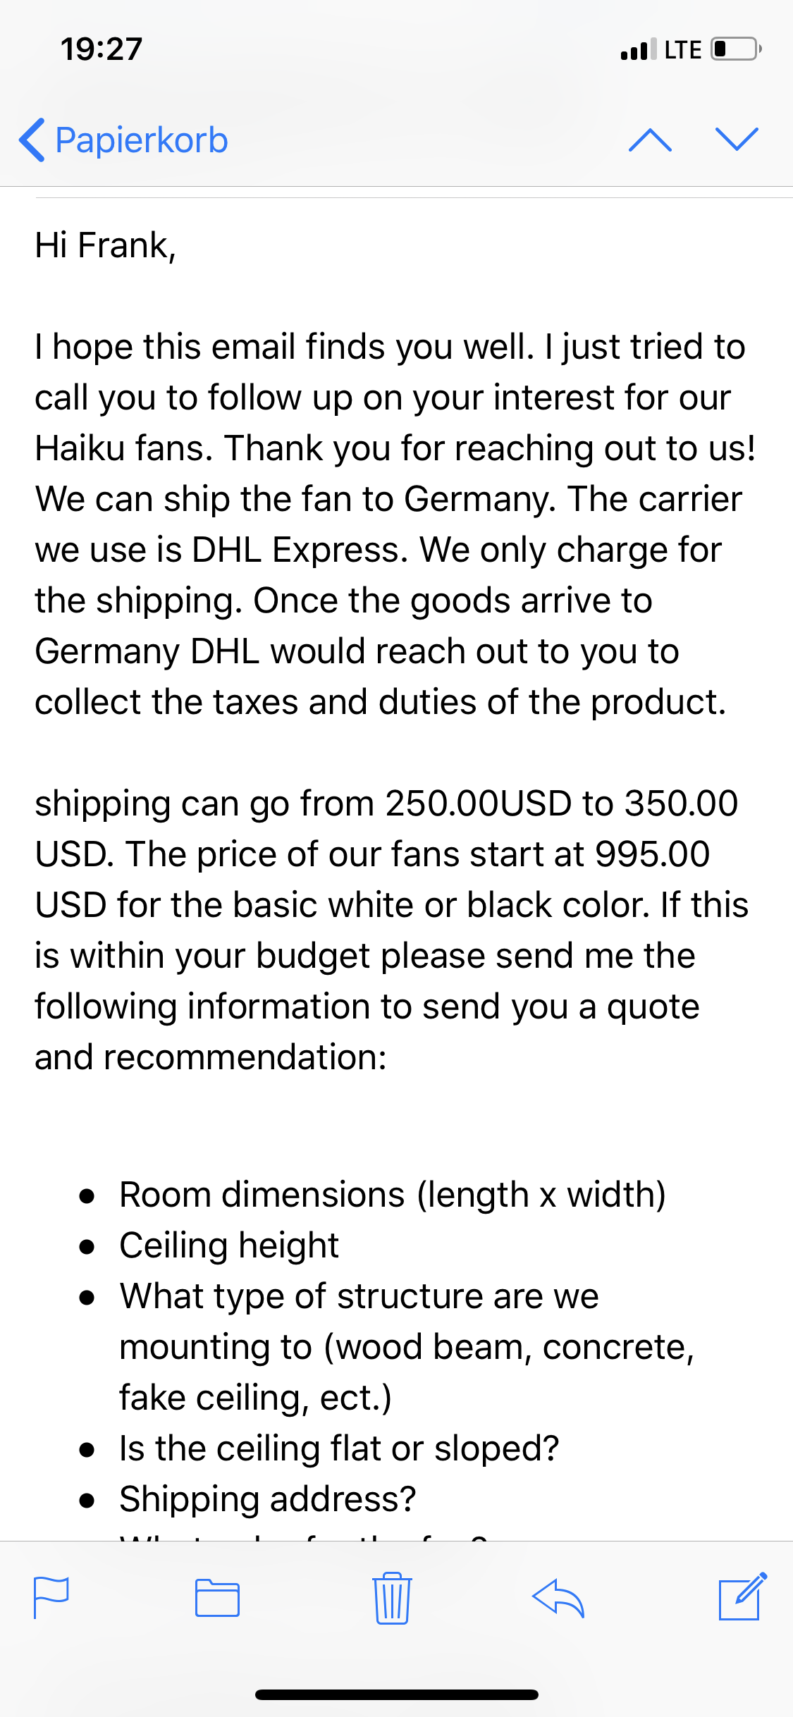Tap the "Hi Frank," greeting

coord(106,245)
